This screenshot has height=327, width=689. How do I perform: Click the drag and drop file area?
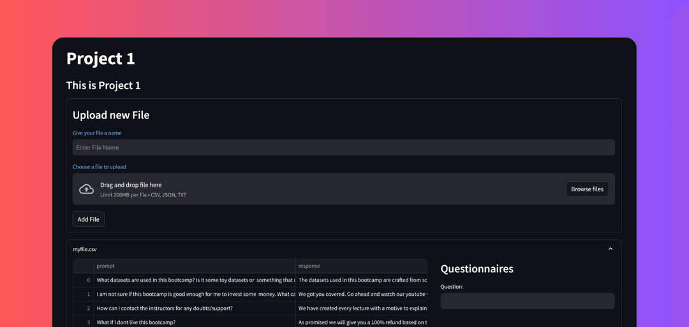pos(319,189)
